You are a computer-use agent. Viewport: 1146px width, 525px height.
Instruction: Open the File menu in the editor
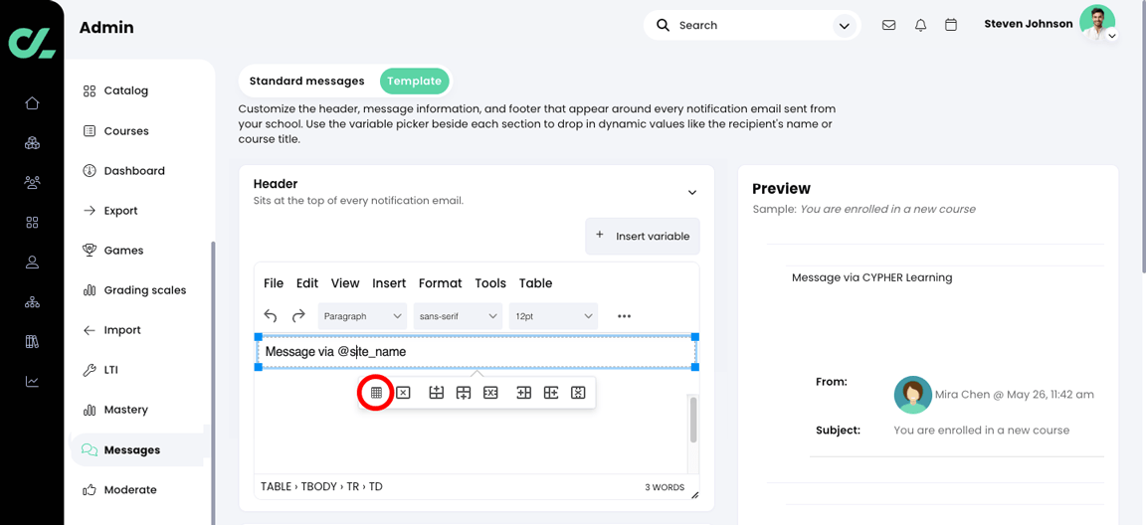pos(274,283)
